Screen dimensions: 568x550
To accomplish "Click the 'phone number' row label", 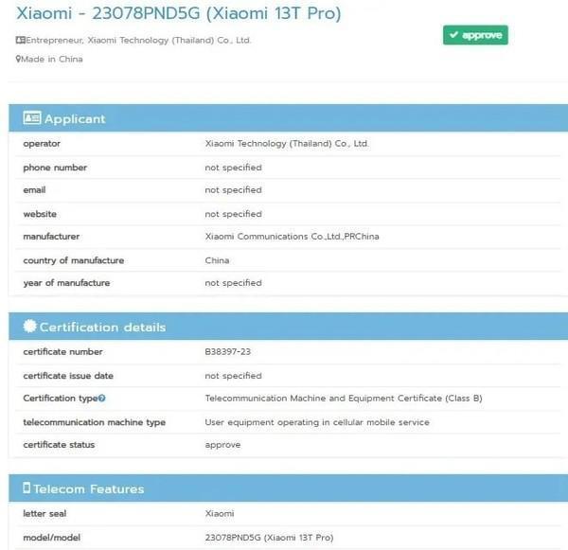I will pyautogui.click(x=55, y=168).
